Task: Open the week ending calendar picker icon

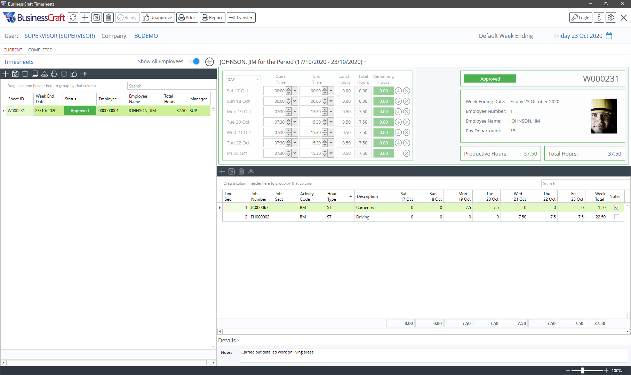Action: pos(609,36)
